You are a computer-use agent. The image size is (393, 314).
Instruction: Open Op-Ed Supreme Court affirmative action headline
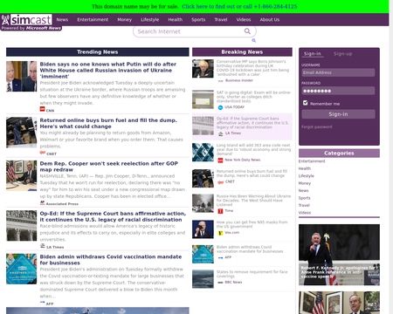pos(113,216)
